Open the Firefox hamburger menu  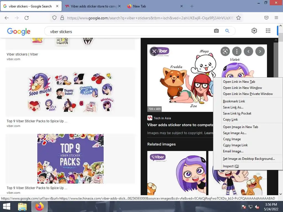coord(276,18)
